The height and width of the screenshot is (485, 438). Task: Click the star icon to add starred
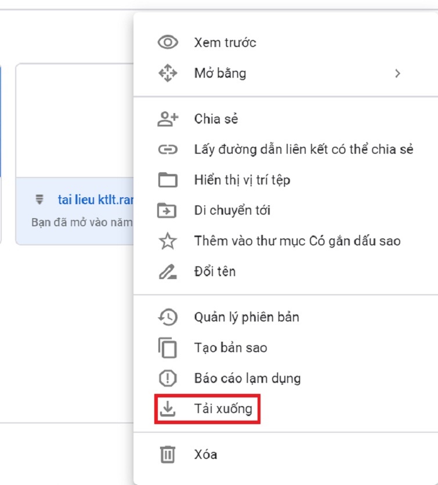coord(168,241)
